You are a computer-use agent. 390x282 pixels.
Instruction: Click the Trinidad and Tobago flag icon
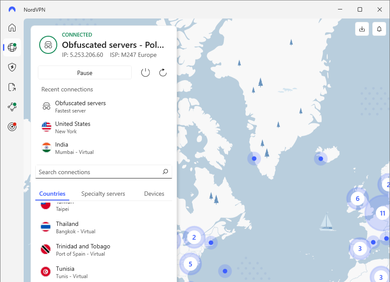[x=46, y=249]
